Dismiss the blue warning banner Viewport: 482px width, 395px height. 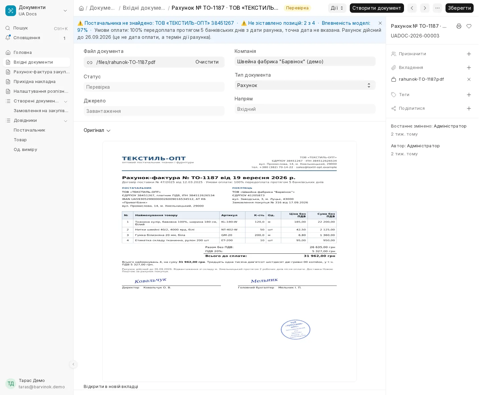click(380, 23)
